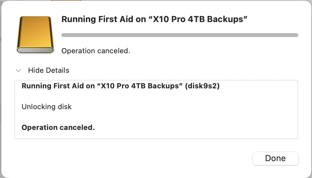Click the green indicator light on the drive icon
Screen dimensions: 312x178
pyautogui.click(x=50, y=50)
